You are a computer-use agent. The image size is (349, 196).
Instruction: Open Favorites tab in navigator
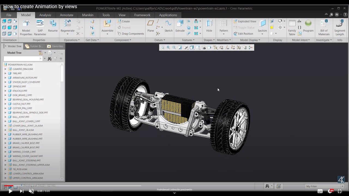coord(55,46)
